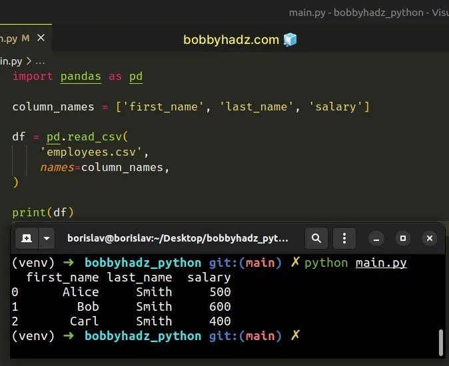Click 'last_name' header in terminal output

pyautogui.click(x=139, y=277)
